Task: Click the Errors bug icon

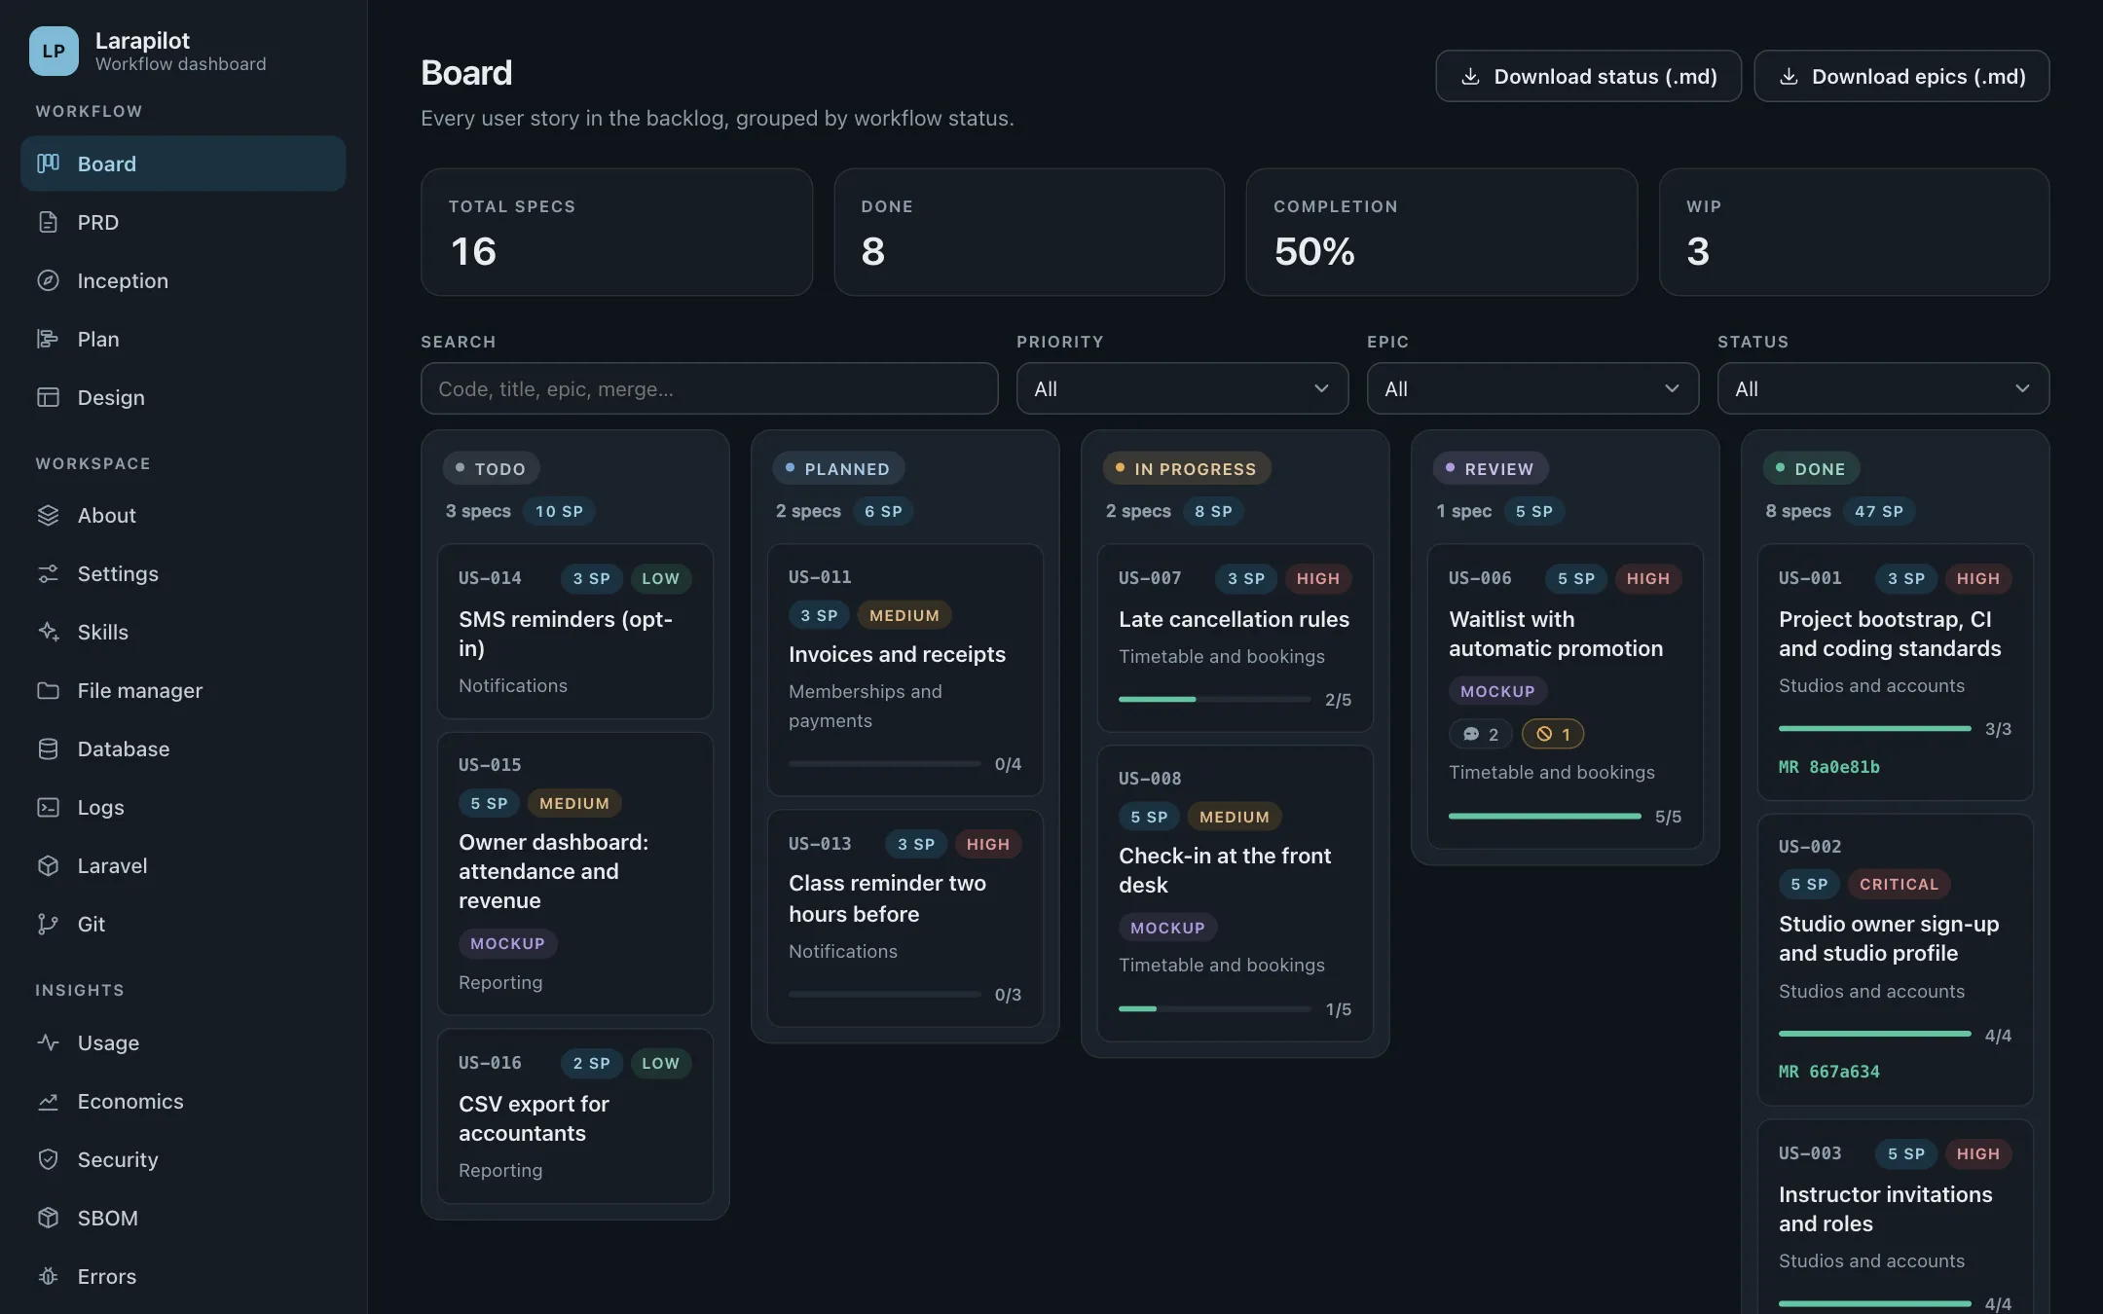Action: click(48, 1276)
